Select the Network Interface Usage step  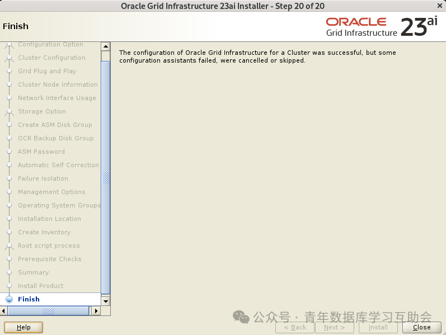57,98
